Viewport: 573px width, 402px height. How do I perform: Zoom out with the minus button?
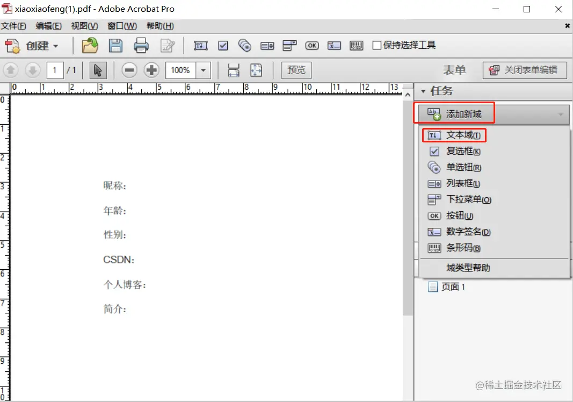(x=129, y=70)
